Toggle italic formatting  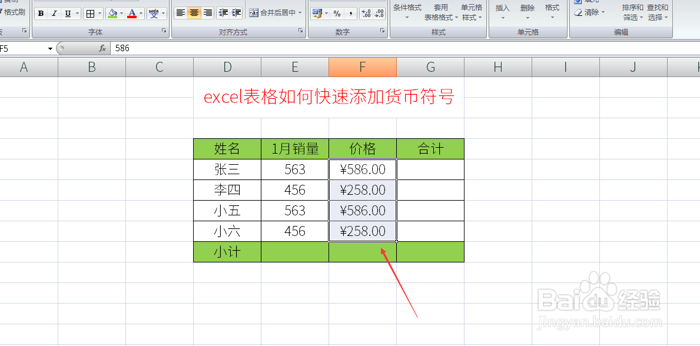point(54,14)
